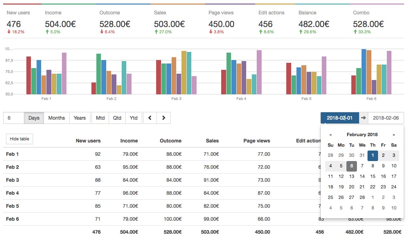Focus the period count field showing 6
Screen dimensions: 409x240
14,118
